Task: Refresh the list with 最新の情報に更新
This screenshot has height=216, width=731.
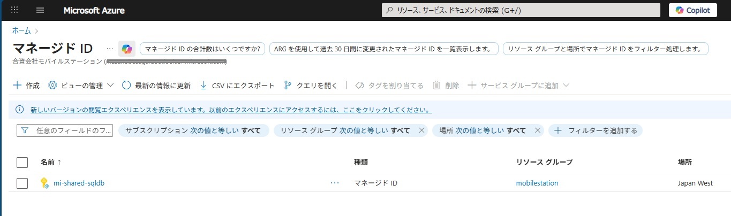Action: tap(156, 86)
